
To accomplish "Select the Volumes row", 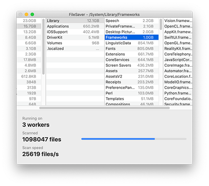I will pos(75,43).
